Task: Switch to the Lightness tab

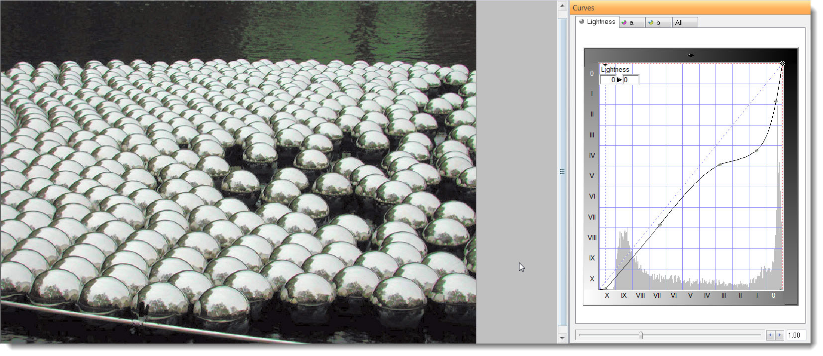Action: pos(597,22)
